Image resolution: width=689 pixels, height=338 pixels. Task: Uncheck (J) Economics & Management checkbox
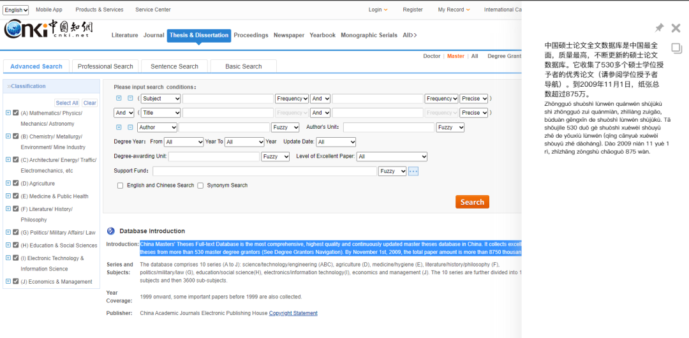pos(16,281)
